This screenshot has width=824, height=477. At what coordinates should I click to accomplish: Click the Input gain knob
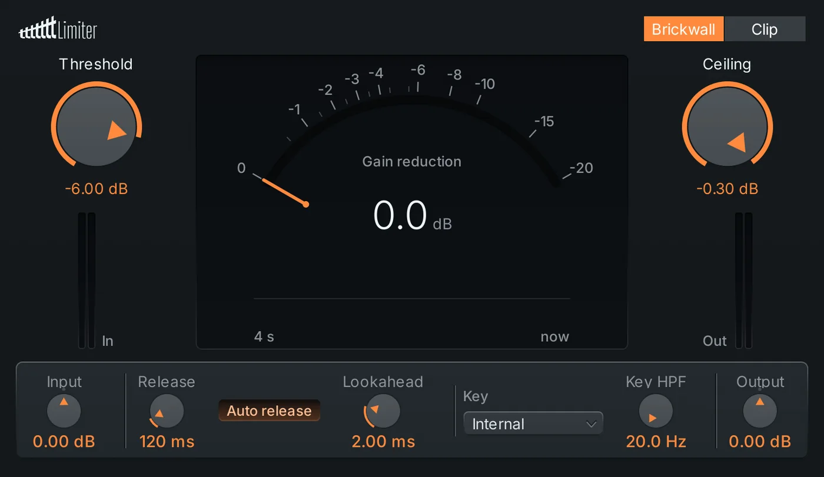(x=64, y=411)
